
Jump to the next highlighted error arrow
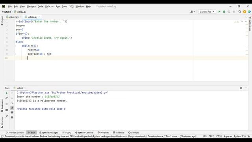click(246, 22)
